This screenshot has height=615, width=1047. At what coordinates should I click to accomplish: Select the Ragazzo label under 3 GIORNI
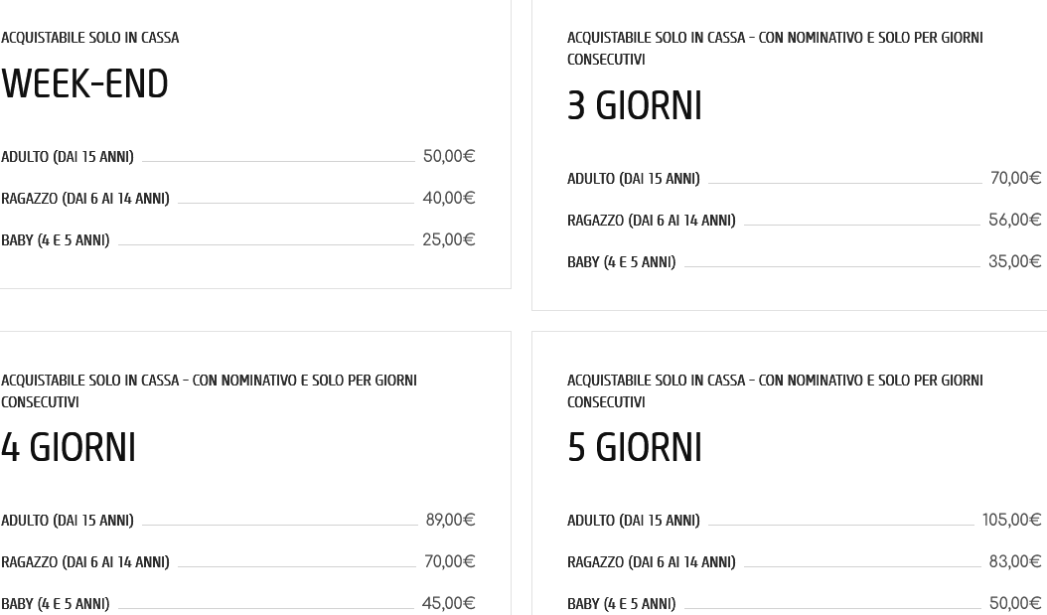(651, 221)
